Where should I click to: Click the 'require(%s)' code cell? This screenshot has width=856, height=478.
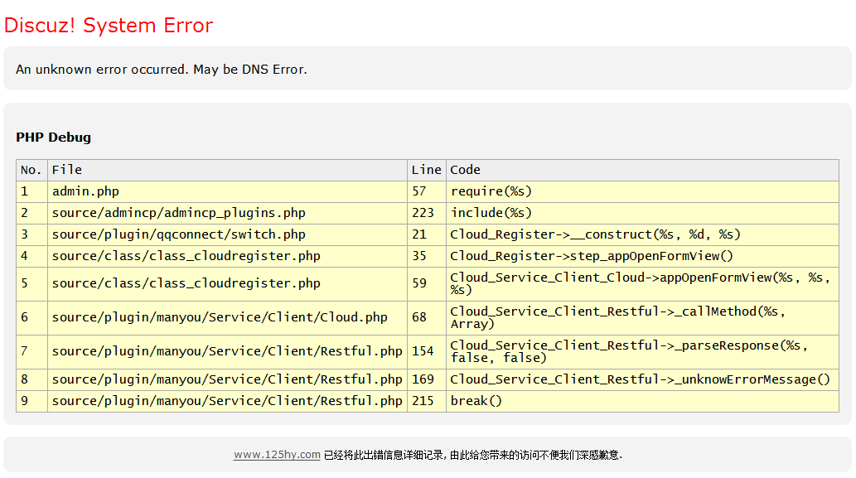coord(642,191)
